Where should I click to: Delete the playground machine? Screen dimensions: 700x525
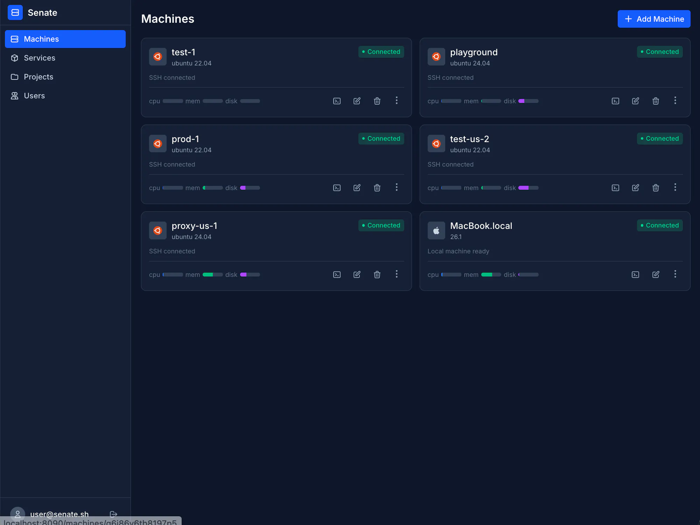coord(656,101)
